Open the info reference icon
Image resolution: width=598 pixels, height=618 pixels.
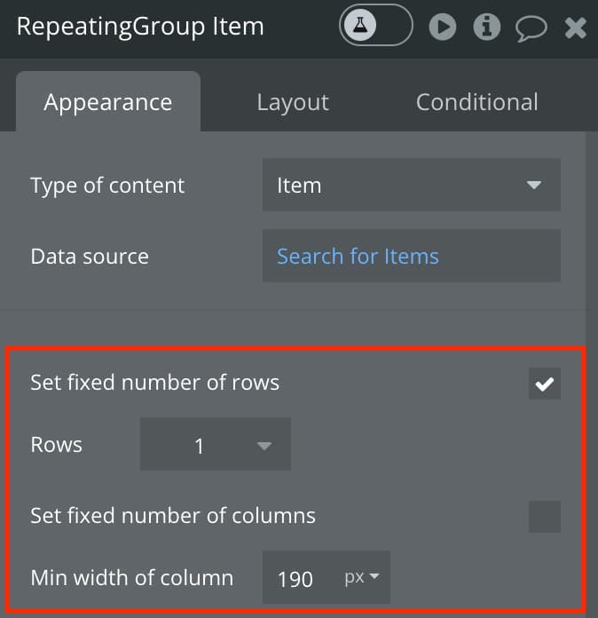click(486, 27)
